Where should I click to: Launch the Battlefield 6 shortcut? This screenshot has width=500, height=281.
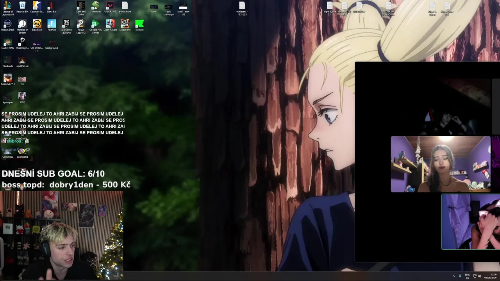[7, 80]
